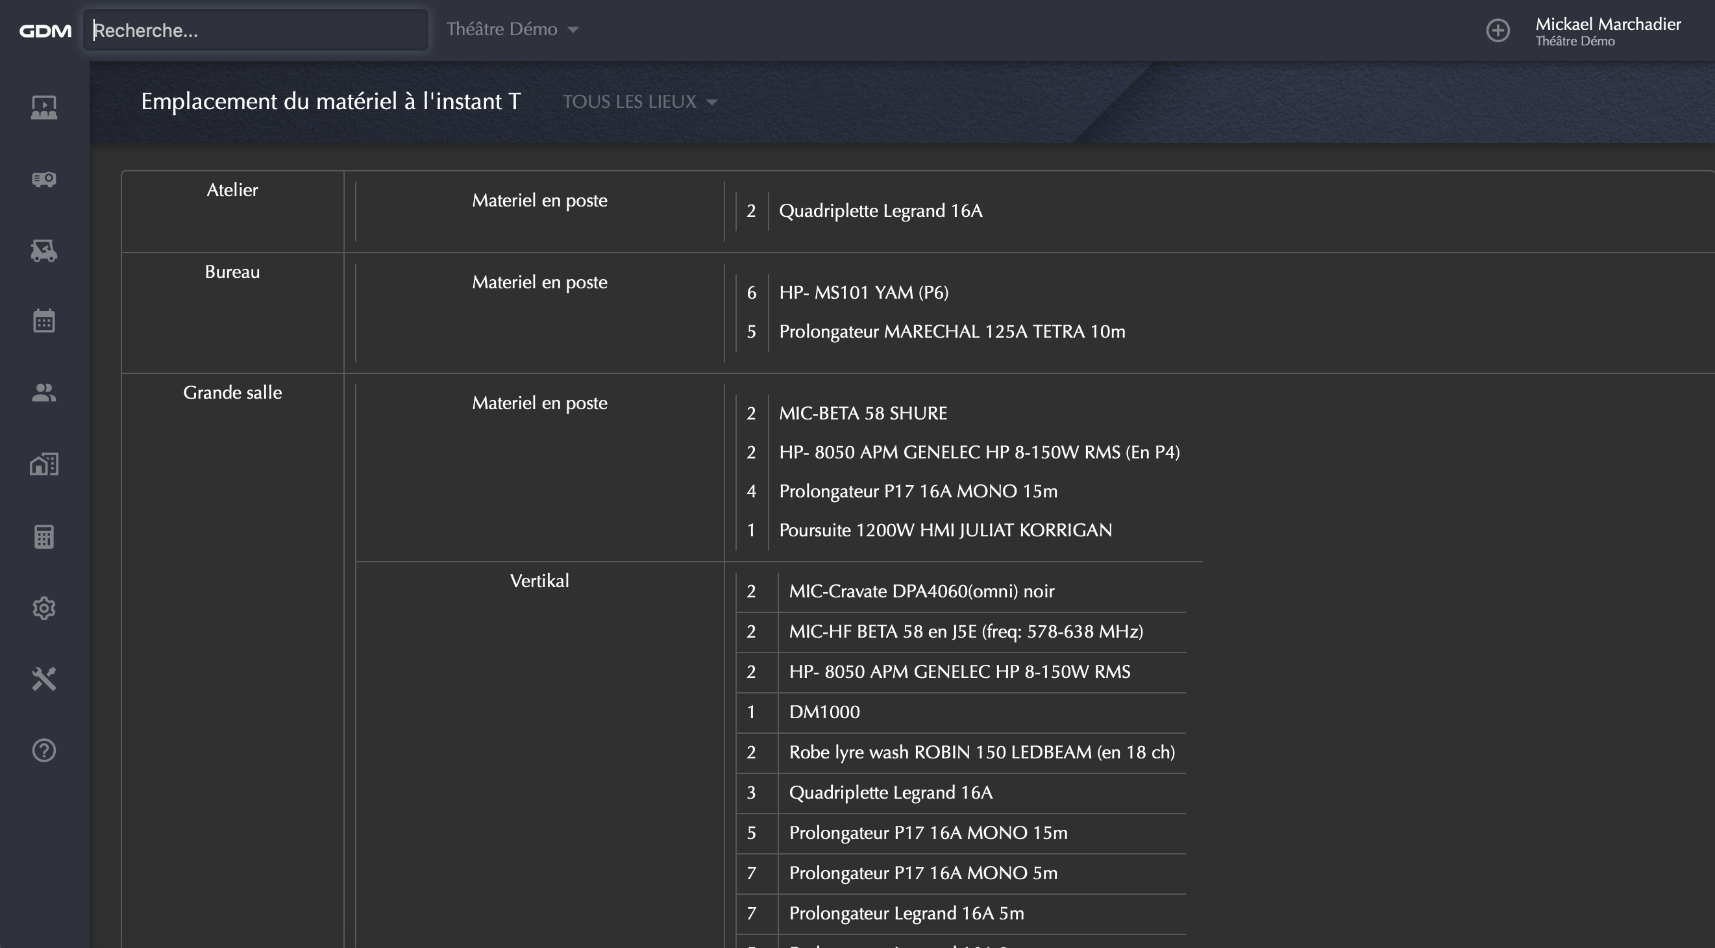Click the circled plus add icon
1715x948 pixels.
pyautogui.click(x=1498, y=31)
